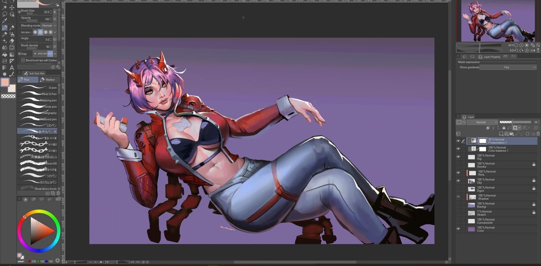
Task: Select the Pen tool in the toolbox
Action: 5,27
